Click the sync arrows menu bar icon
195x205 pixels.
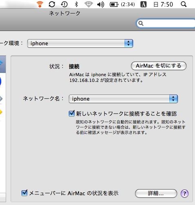[52, 4]
